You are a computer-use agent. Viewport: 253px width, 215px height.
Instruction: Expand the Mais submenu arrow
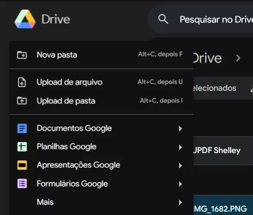180,202
